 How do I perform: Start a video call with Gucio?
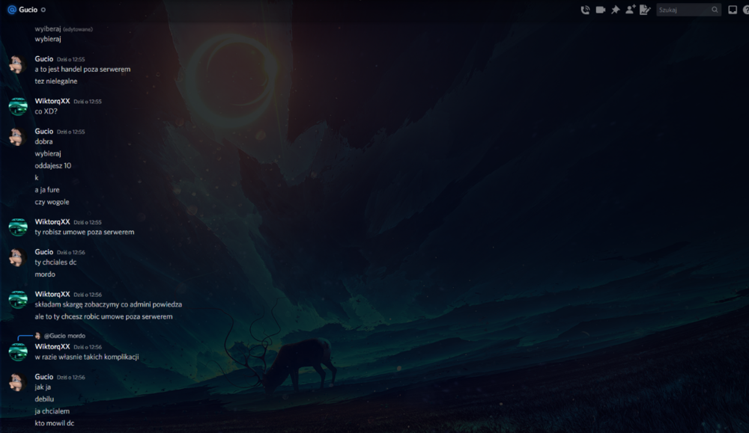click(x=601, y=10)
